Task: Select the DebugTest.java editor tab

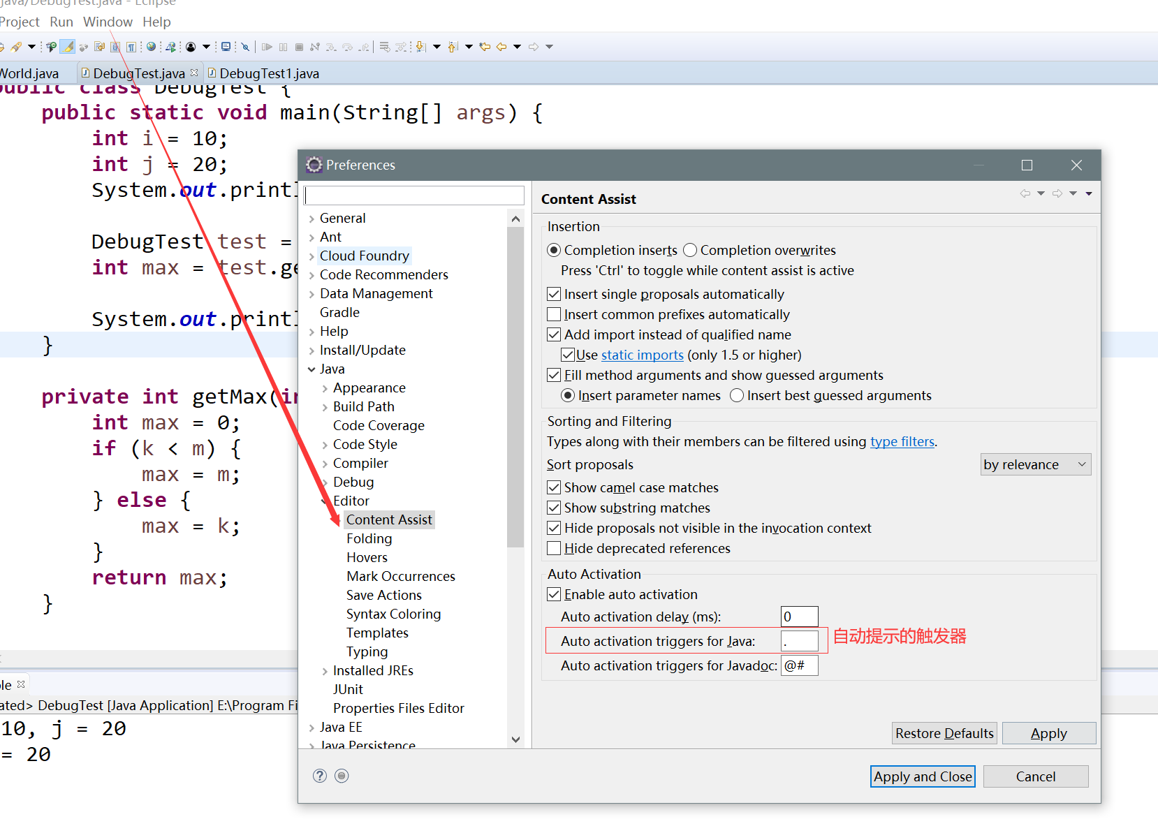Action: pyautogui.click(x=139, y=73)
